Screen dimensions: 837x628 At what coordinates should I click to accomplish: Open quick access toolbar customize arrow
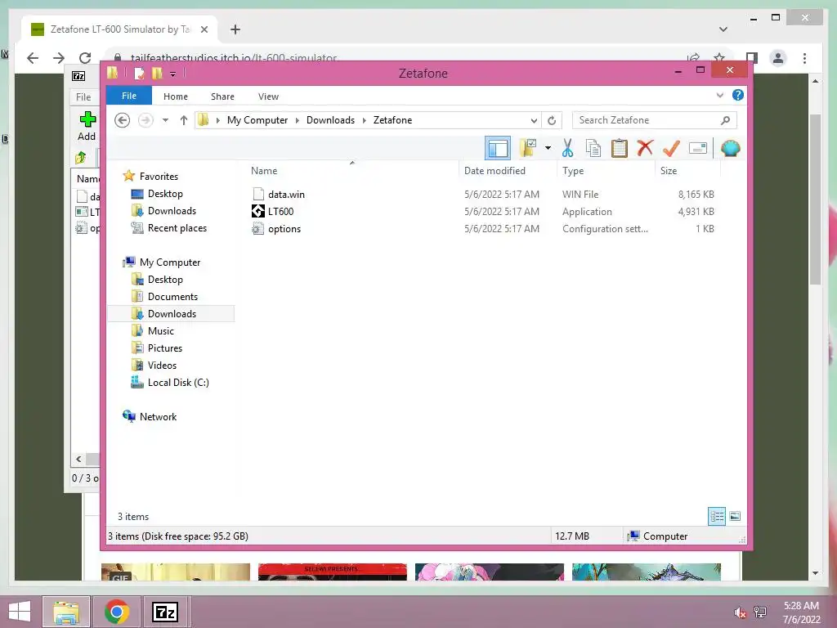173,74
